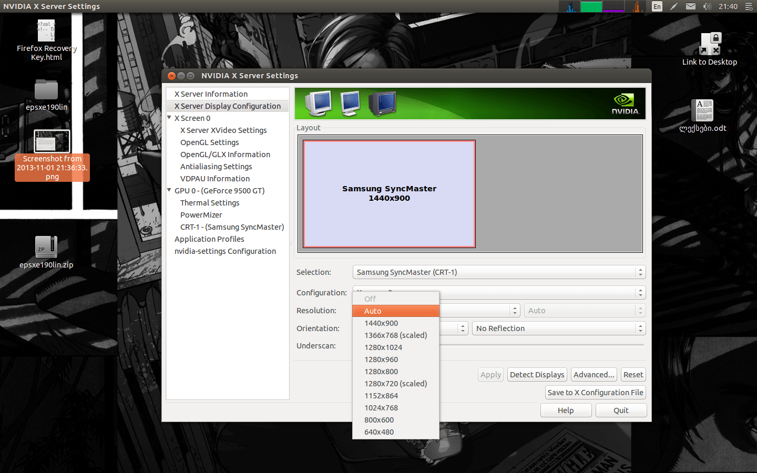The width and height of the screenshot is (757, 473).
Task: Choose 800x600 resolution
Action: click(x=396, y=420)
